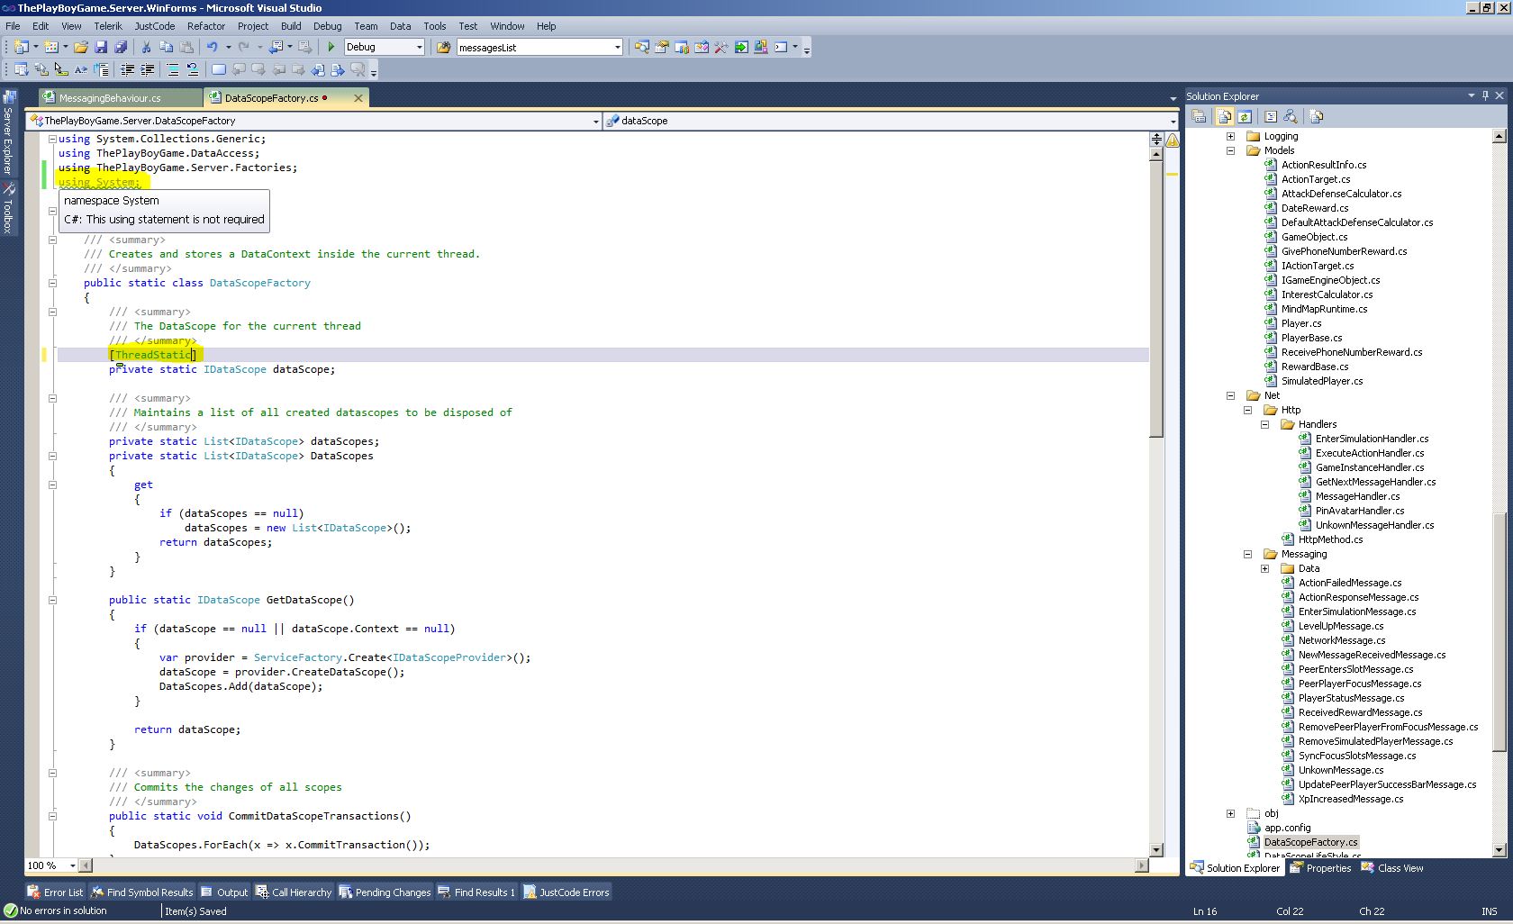
Task: Click the Solution Explorer Properties icon
Action: coord(1199,116)
